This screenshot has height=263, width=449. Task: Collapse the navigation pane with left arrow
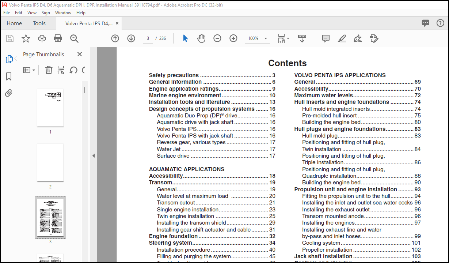coord(93,156)
